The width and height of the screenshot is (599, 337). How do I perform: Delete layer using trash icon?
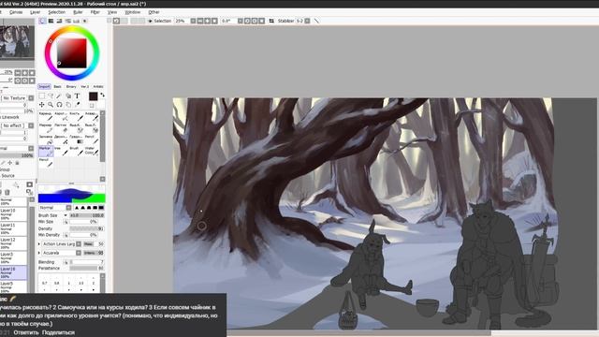tap(7, 193)
